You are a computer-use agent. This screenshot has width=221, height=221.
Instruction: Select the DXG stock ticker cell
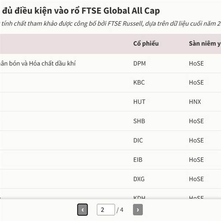point(139,179)
